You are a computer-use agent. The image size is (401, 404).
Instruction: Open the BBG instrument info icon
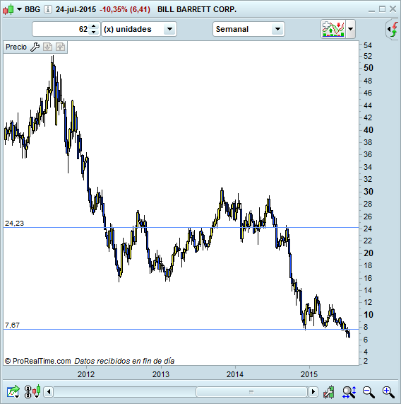pos(47,9)
